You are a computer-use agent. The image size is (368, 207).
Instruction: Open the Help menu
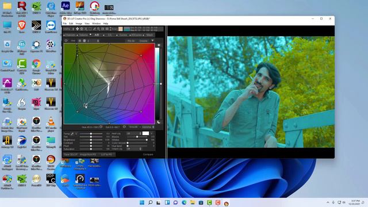pos(106,24)
